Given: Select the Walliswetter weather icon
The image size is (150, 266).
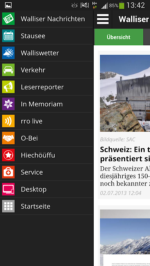Looking at the screenshot, I should [8, 53].
